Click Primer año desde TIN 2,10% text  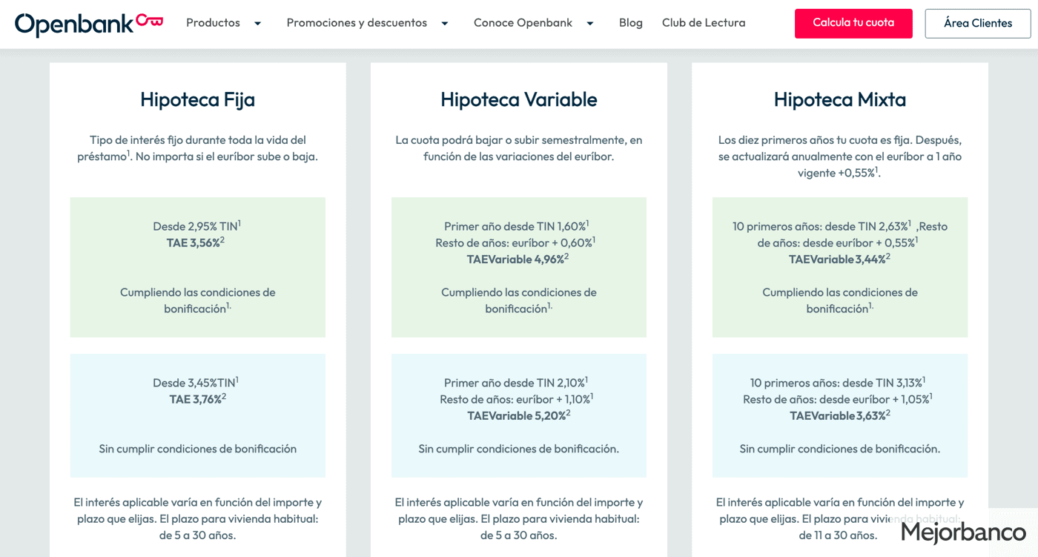(516, 383)
